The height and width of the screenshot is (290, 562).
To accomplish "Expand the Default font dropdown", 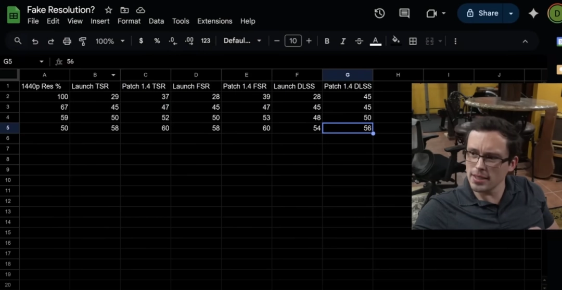I will pos(242,41).
